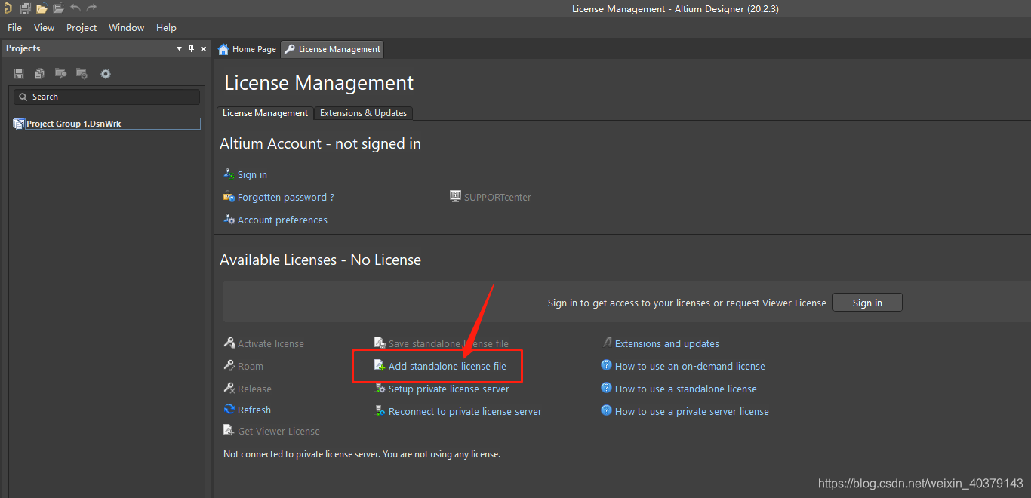Click Forgotten password ? link
The width and height of the screenshot is (1031, 498).
(x=286, y=197)
